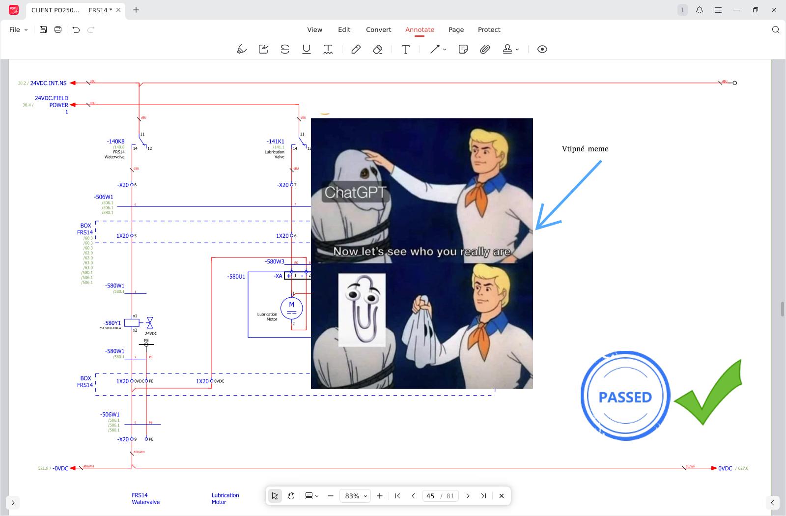This screenshot has width=786, height=516.
Task: Open the stamp tool dropdown arrow
Action: click(517, 50)
